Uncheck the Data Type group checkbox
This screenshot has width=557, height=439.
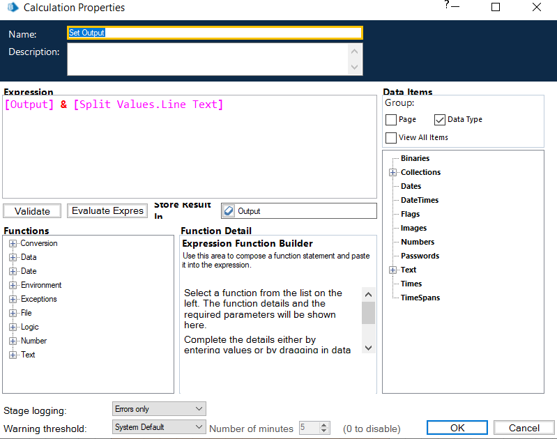(439, 120)
